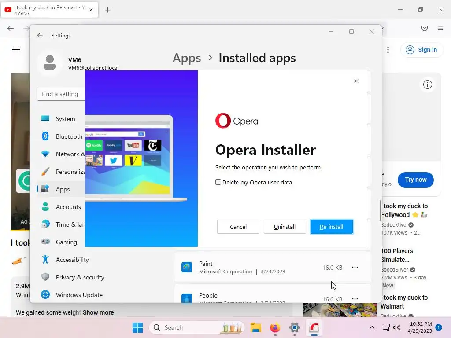The image size is (451, 338).
Task: Go back using the Settings back arrow
Action: click(40, 35)
